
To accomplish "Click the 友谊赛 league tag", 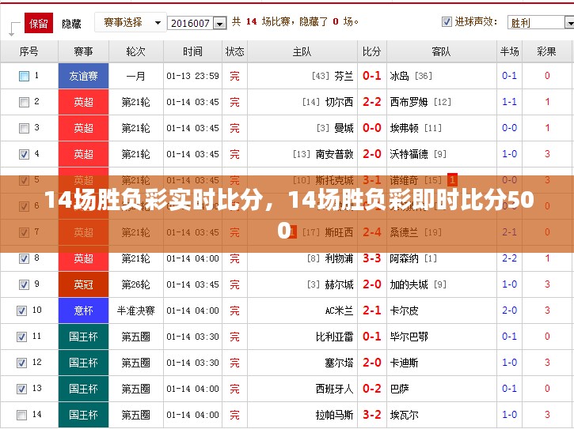I will point(83,77).
